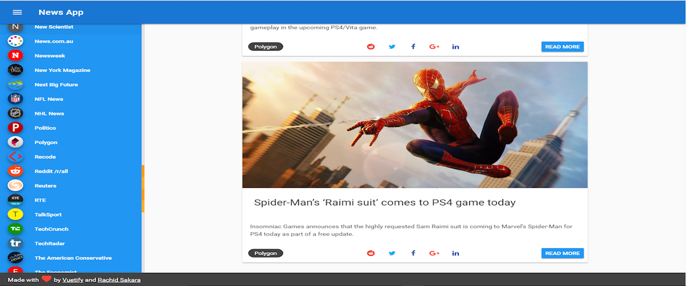This screenshot has height=286, width=686.
Task: Select New York Magazine source label
Action: tap(62, 70)
